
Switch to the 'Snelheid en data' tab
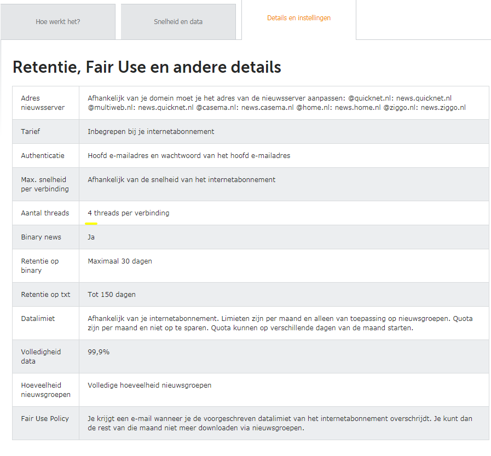pyautogui.click(x=178, y=21)
